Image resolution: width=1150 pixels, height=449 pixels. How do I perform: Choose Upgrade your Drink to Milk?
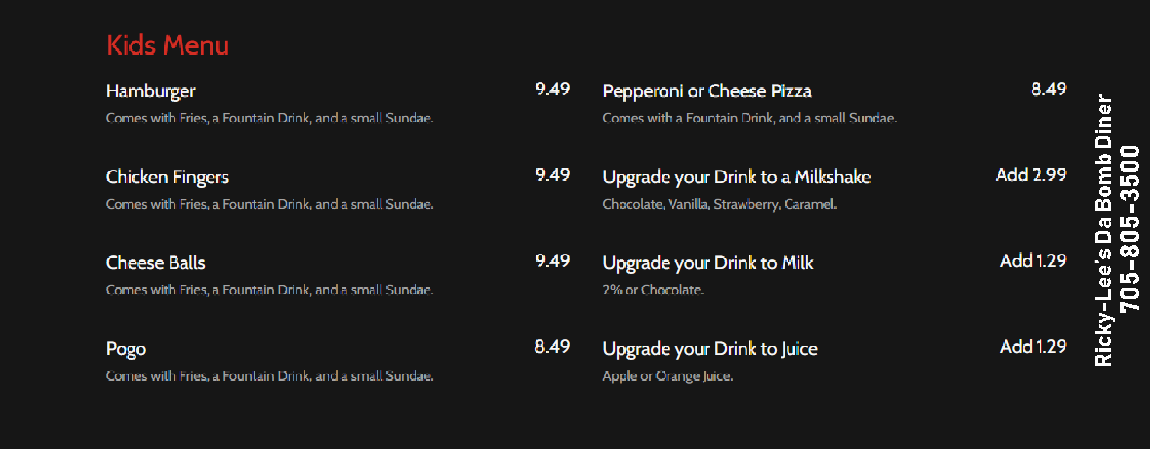[x=708, y=263]
